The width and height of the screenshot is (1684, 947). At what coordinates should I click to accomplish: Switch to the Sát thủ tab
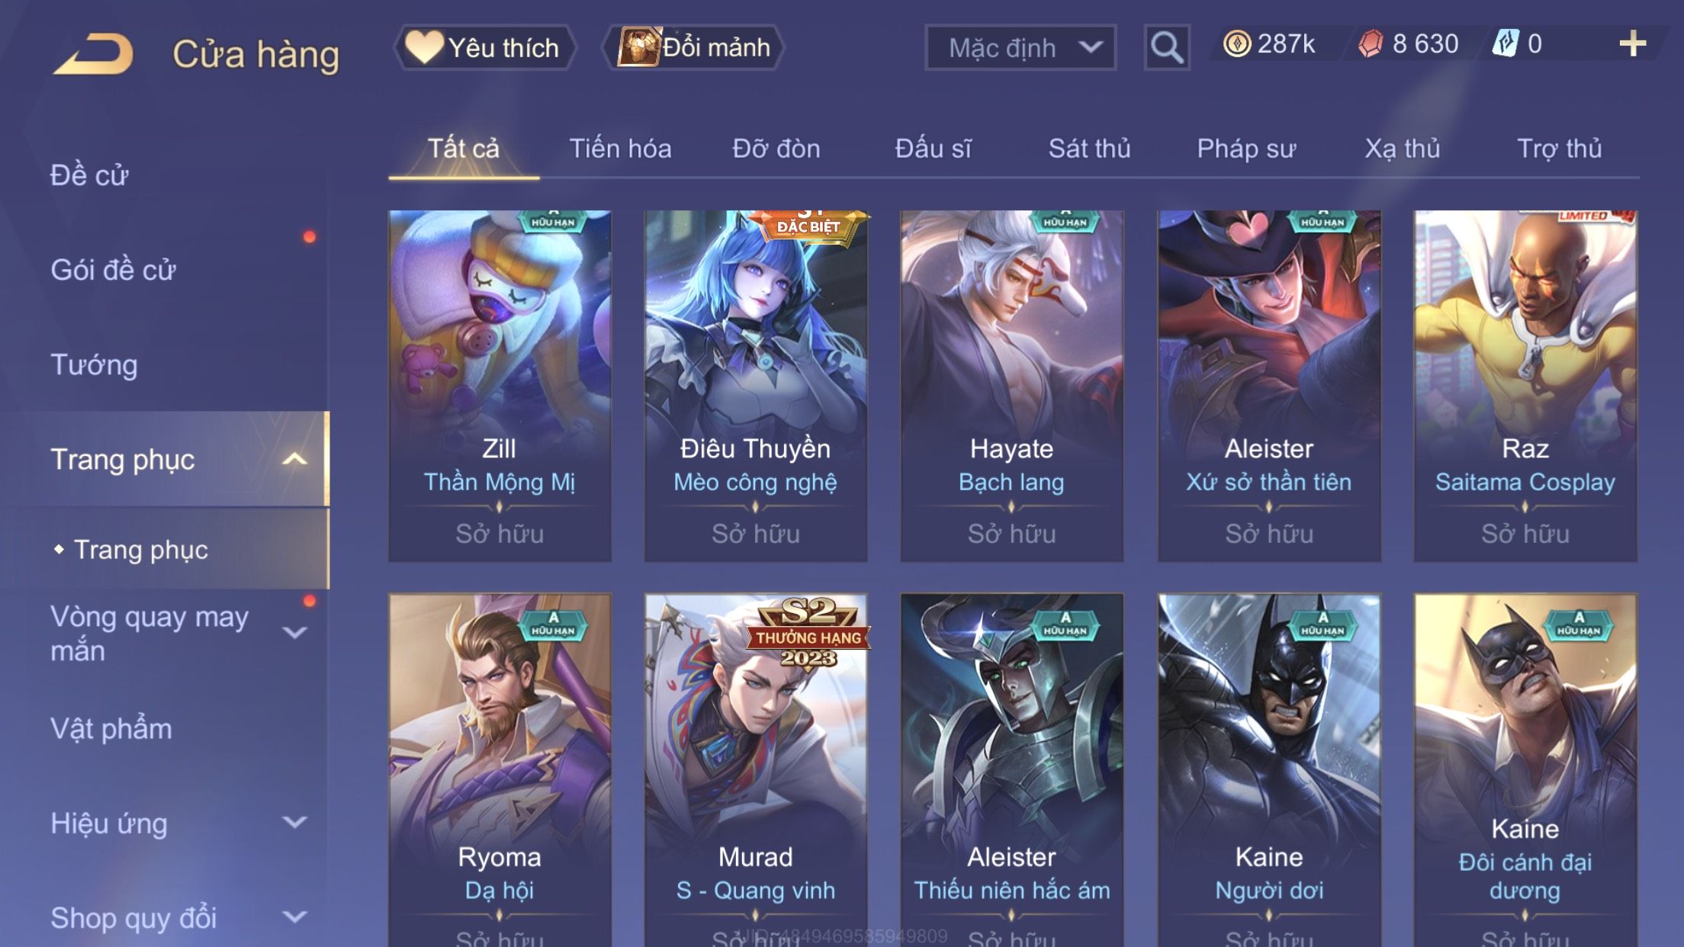click(1089, 149)
